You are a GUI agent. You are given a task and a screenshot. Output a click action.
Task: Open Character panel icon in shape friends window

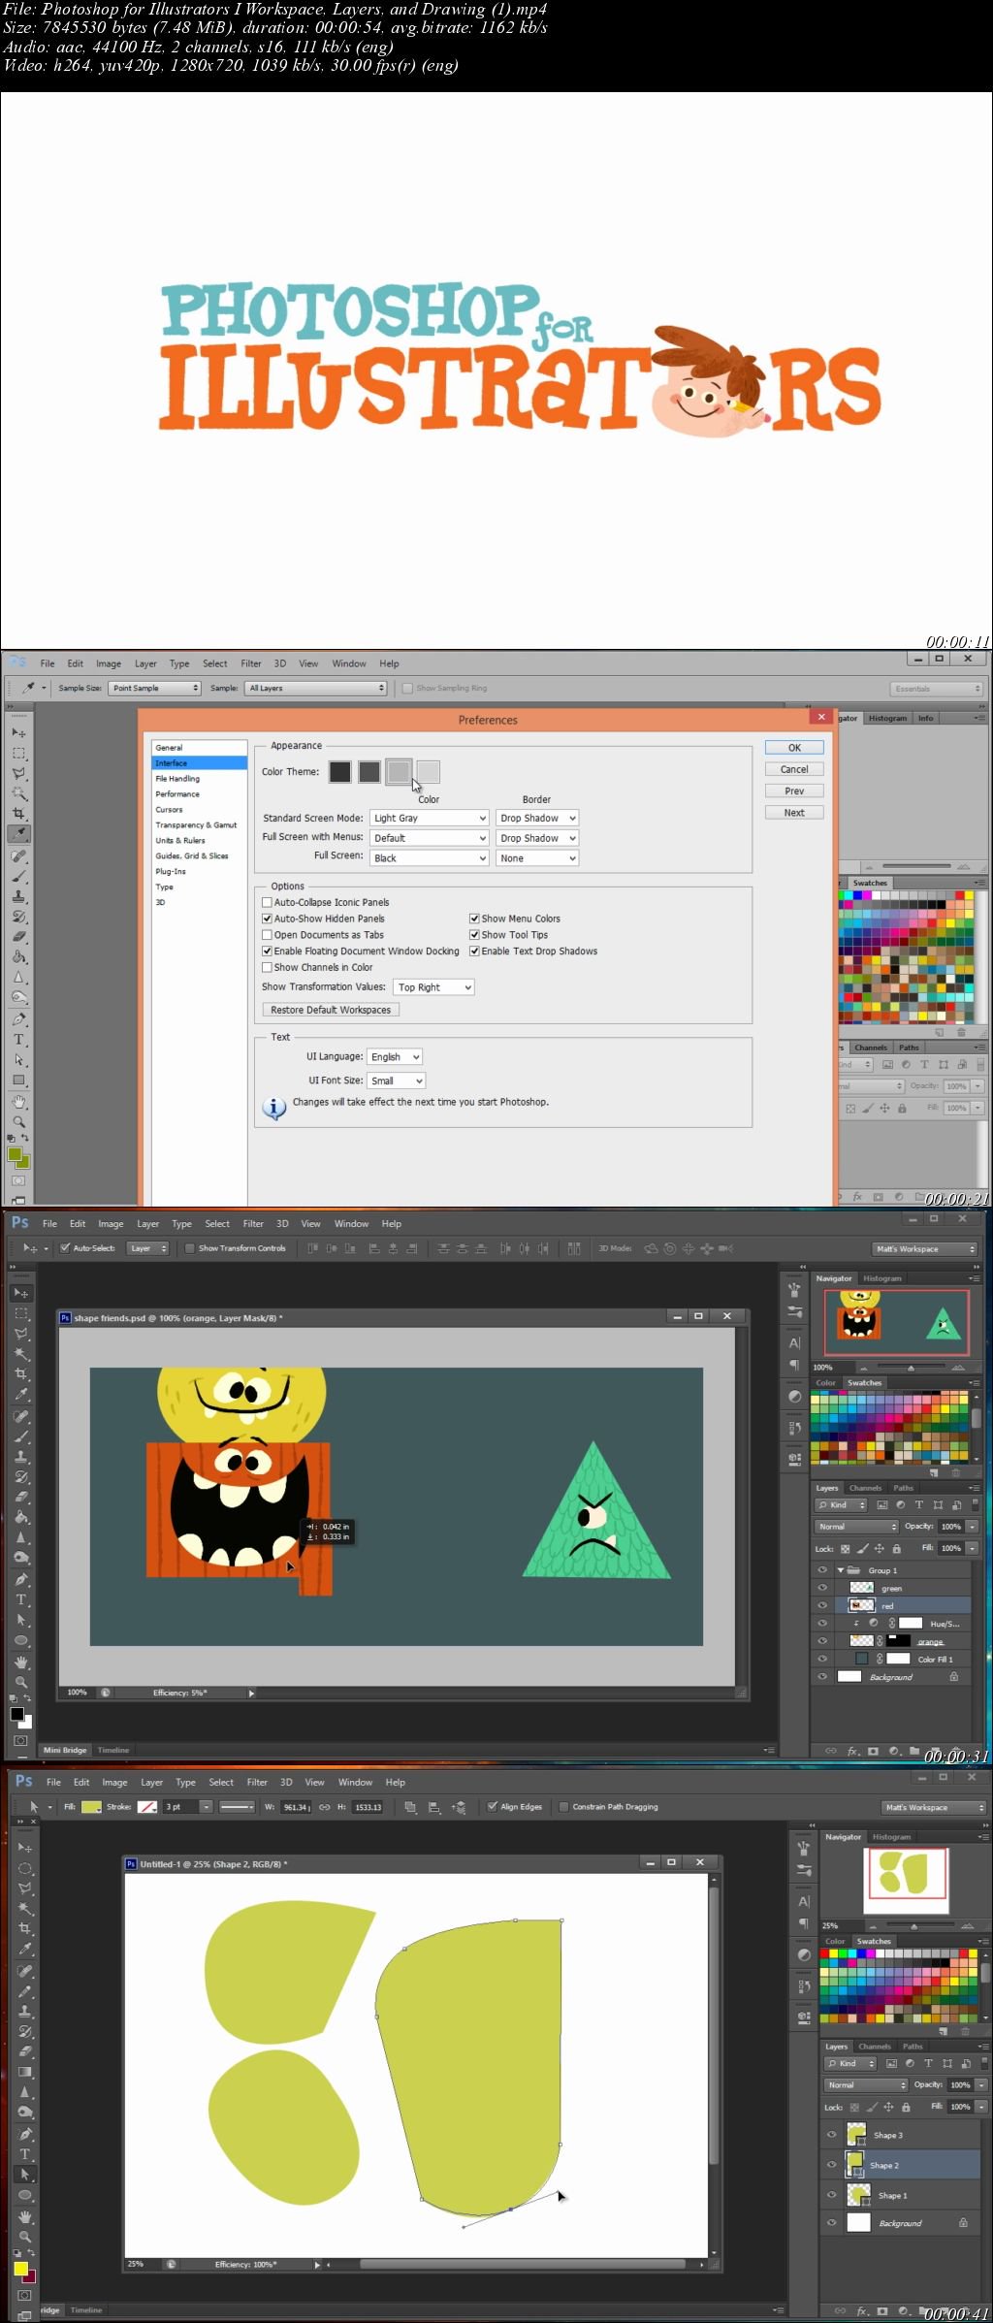point(794,1343)
